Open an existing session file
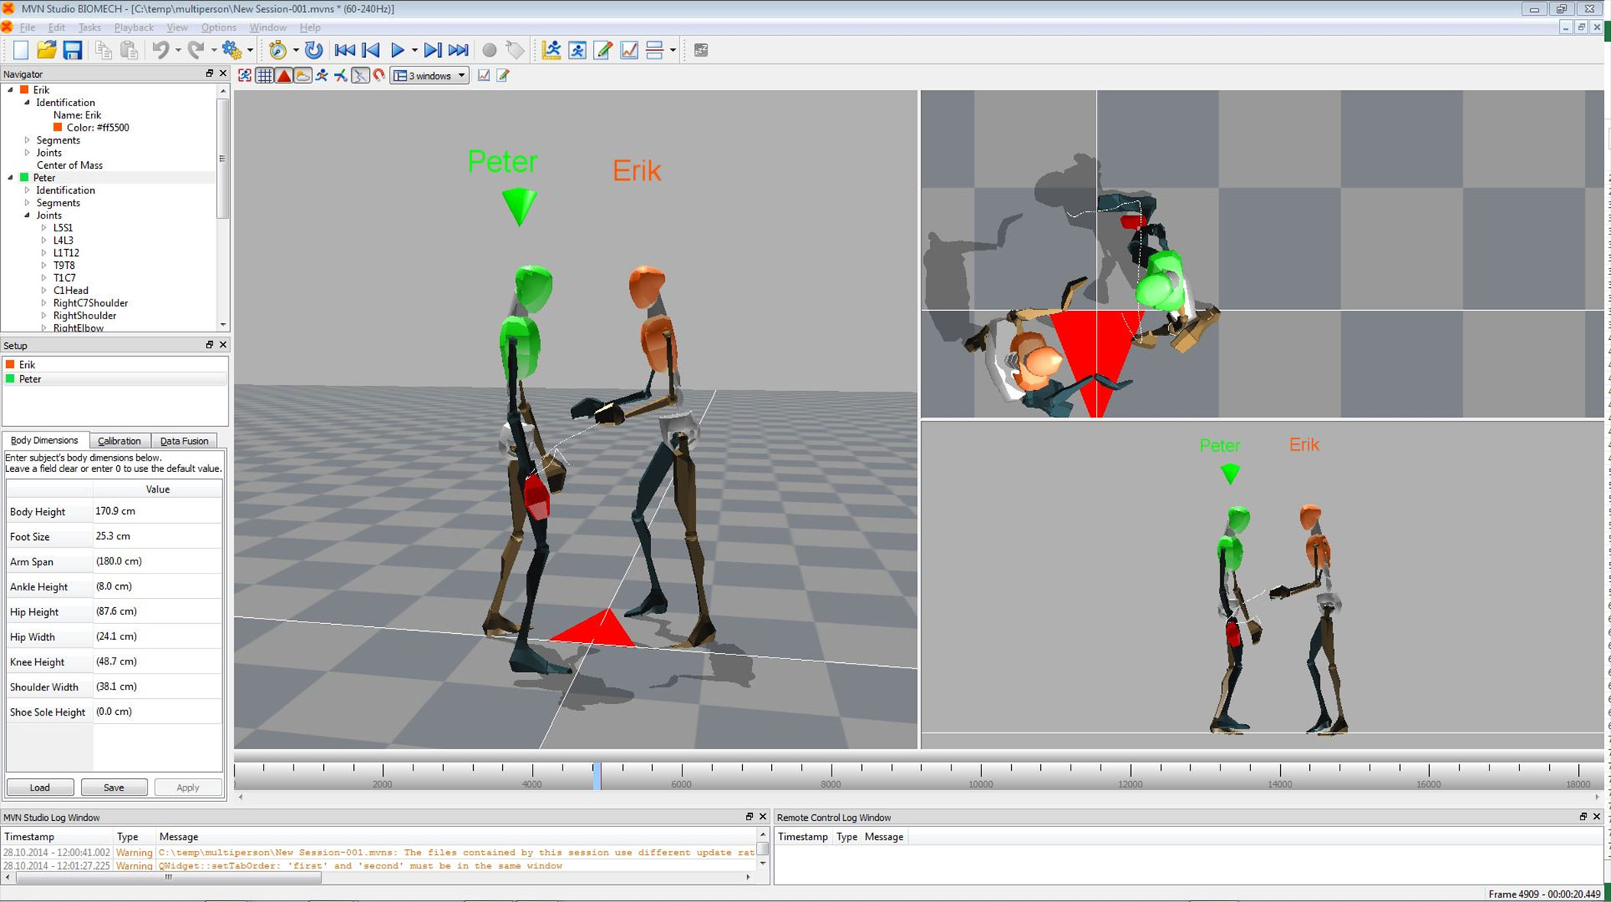This screenshot has height=902, width=1611. pyautogui.click(x=47, y=50)
